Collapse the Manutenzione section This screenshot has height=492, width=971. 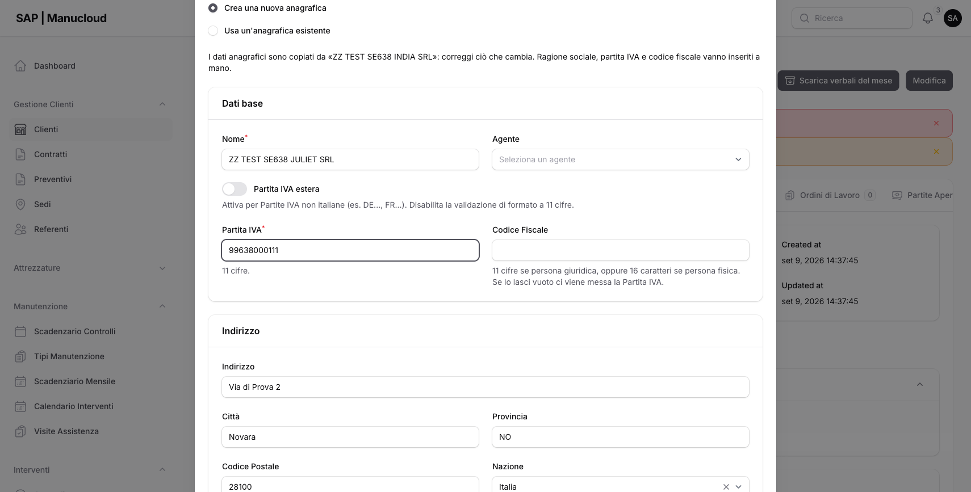click(162, 306)
